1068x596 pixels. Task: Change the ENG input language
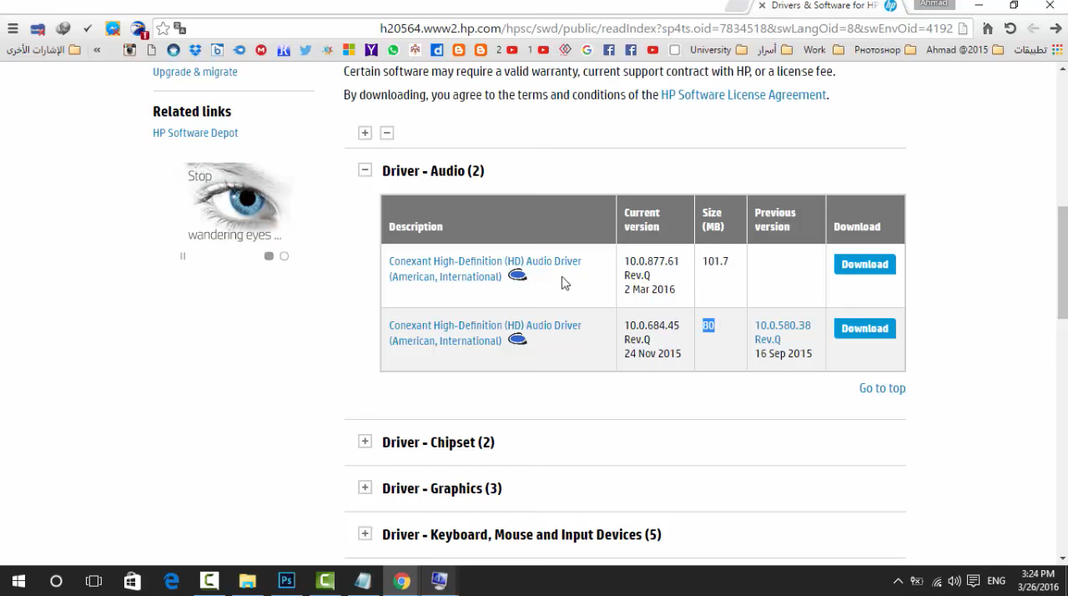[996, 581]
